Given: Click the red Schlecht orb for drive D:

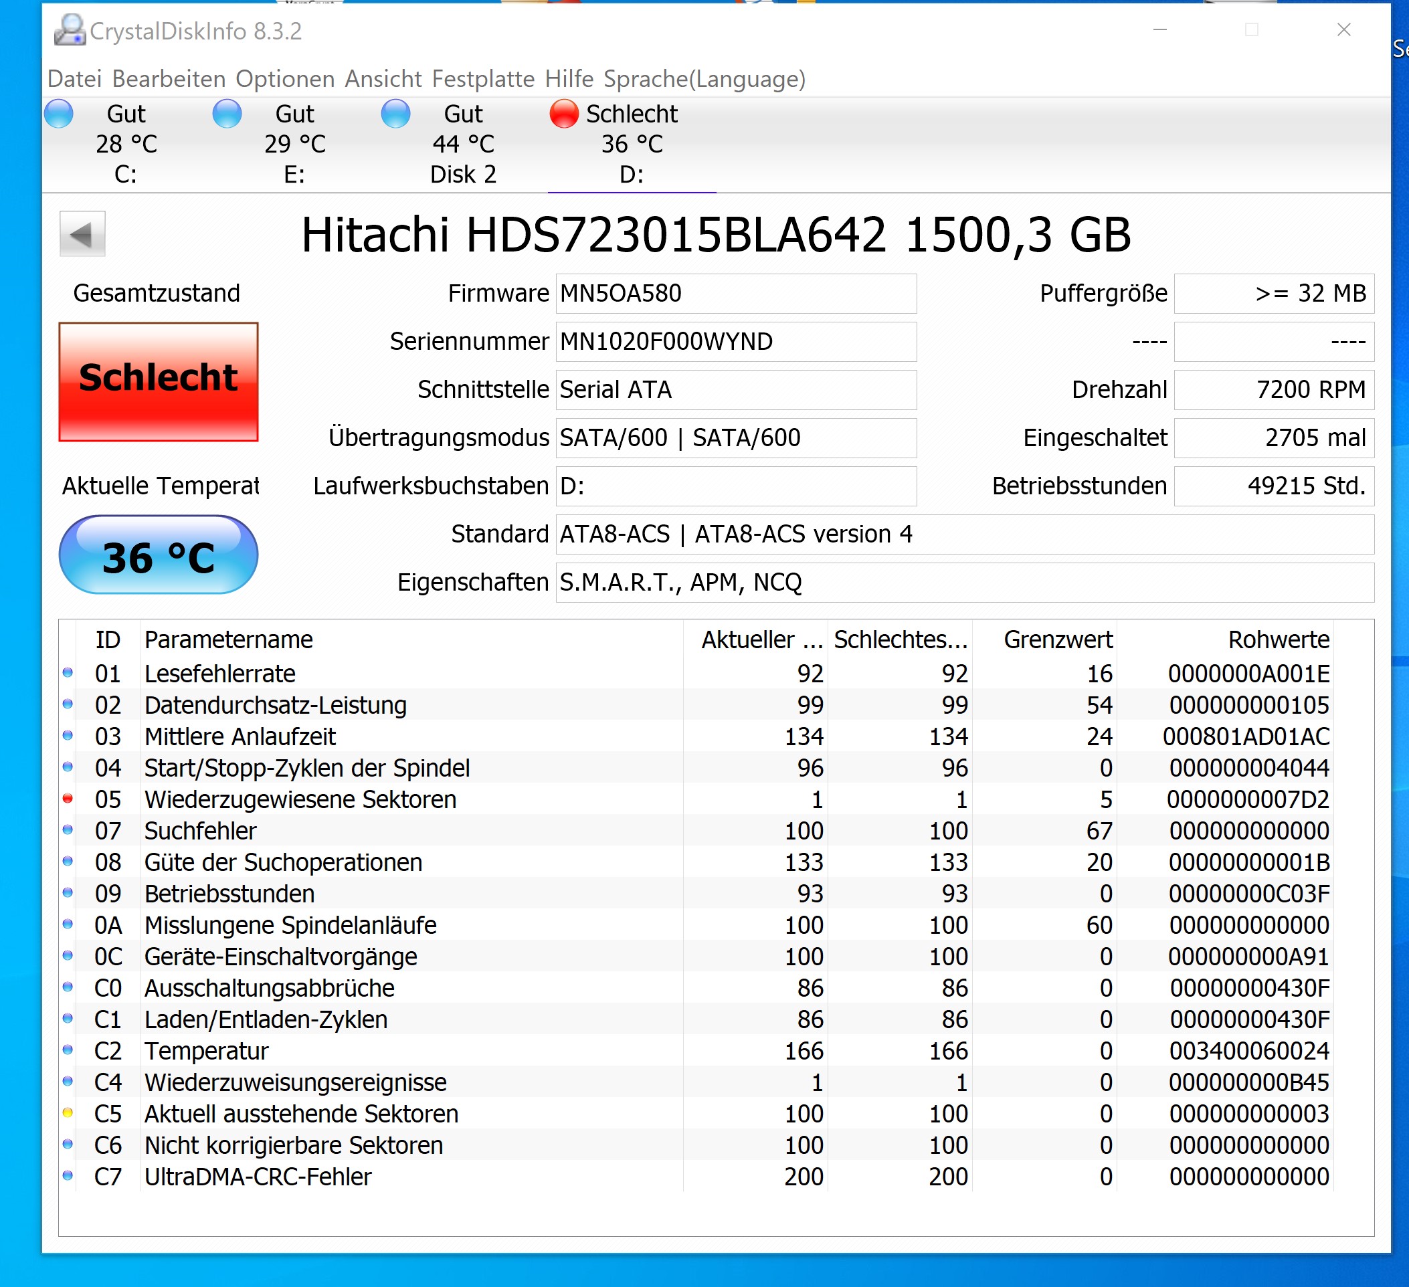Looking at the screenshot, I should (564, 114).
